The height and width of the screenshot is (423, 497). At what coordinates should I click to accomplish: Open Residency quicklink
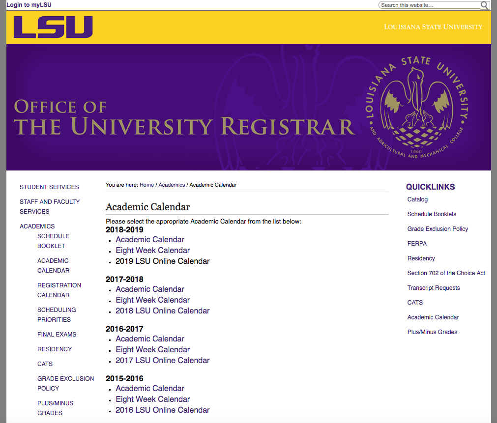point(421,258)
